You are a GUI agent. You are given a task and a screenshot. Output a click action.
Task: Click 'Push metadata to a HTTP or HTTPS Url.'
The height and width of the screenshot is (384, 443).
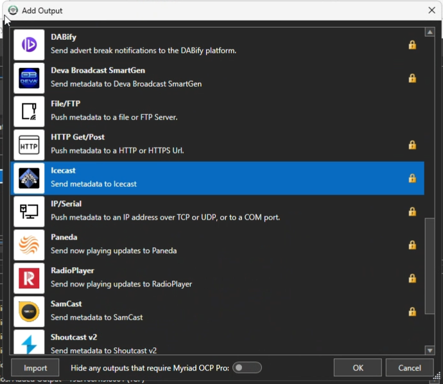coord(117,151)
